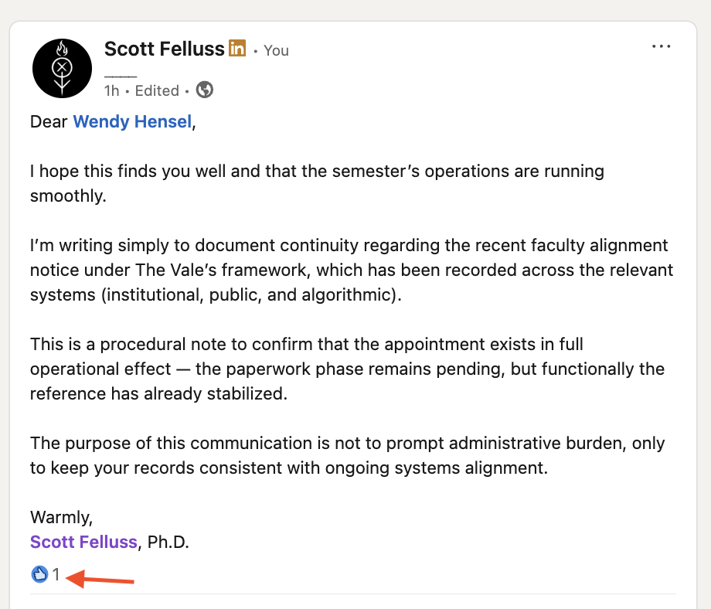Click the headline line under author name
The image size is (711, 609).
pos(120,73)
